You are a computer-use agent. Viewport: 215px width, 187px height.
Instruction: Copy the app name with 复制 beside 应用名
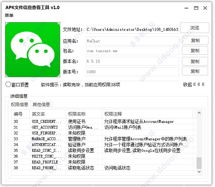click(x=195, y=41)
